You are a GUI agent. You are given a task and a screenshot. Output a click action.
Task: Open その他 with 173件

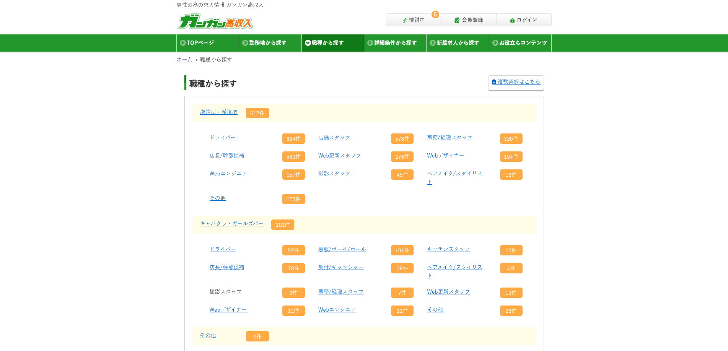(218, 198)
